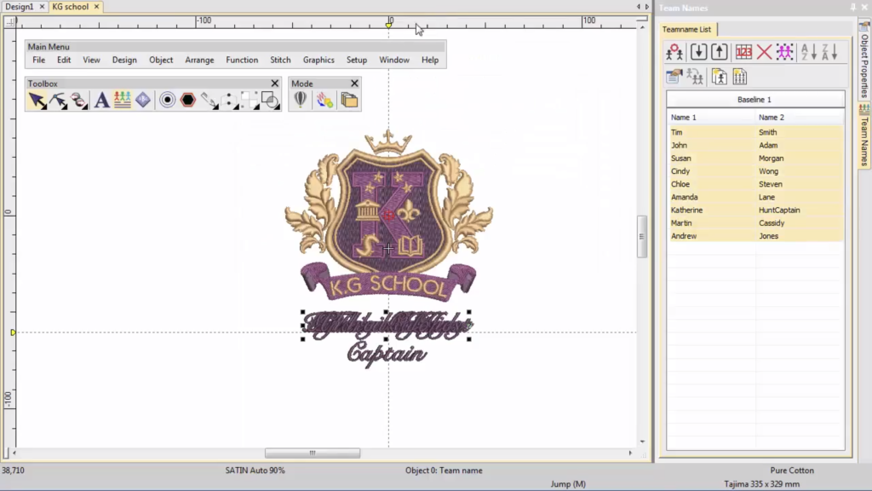The height and width of the screenshot is (491, 872).
Task: Open the Stitch menu
Action: (280, 61)
